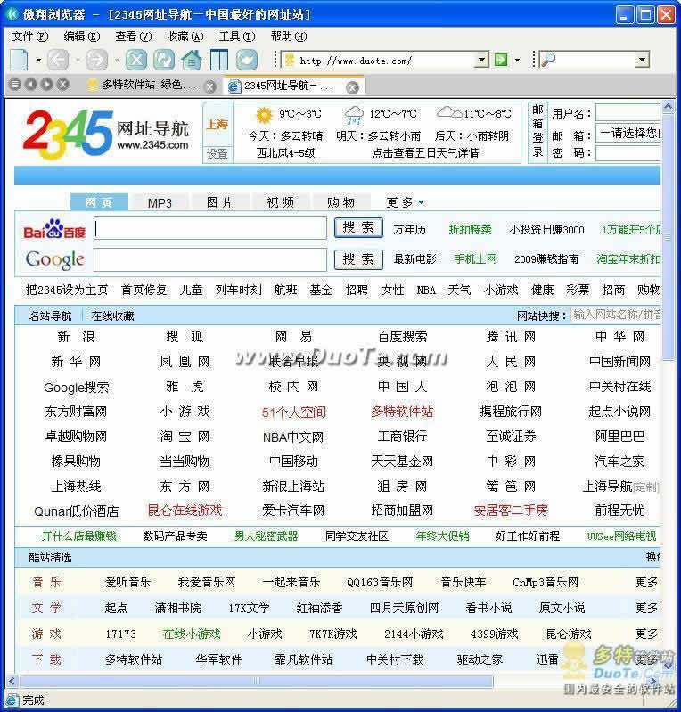Screen dimensions: 681x712
Task: Open the 收藏 menu
Action: 184,37
